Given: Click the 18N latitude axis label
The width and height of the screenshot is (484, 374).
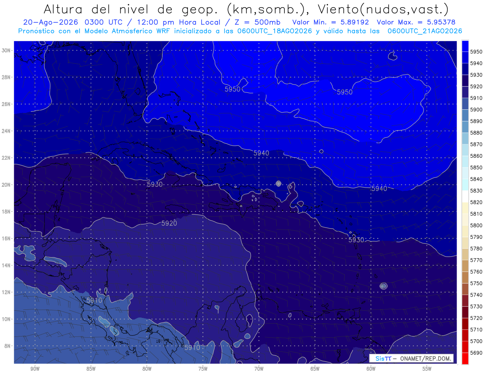Looking at the screenshot, I should (7, 212).
